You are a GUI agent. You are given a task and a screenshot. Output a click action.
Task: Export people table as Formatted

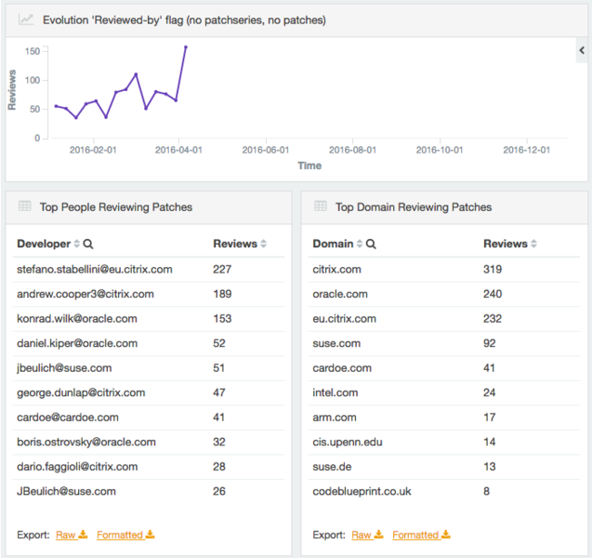tap(125, 535)
